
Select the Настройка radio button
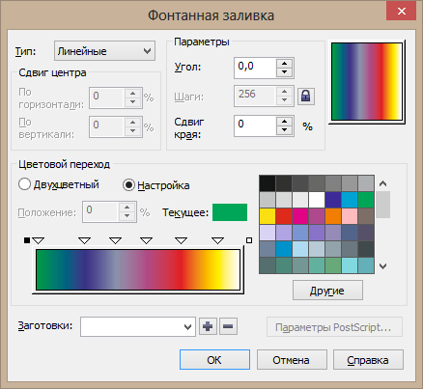pyautogui.click(x=128, y=185)
